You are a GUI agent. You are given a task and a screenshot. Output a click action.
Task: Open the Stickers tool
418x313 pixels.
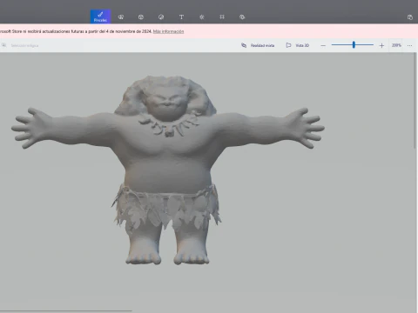pyautogui.click(x=161, y=17)
